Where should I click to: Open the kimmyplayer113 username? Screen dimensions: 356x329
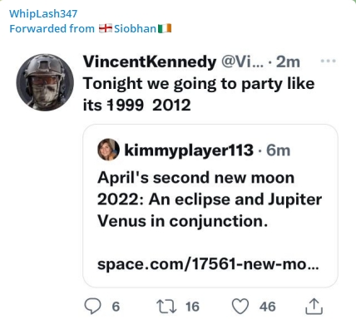click(x=189, y=150)
